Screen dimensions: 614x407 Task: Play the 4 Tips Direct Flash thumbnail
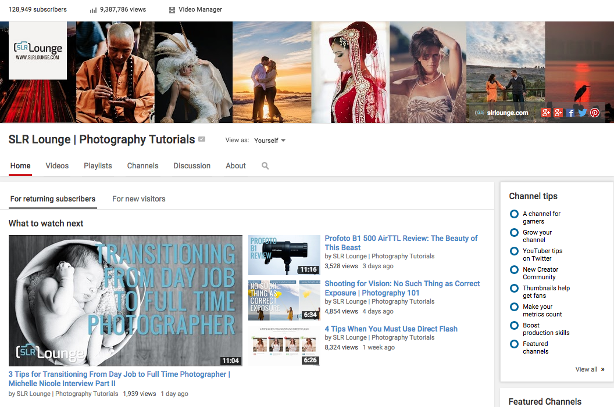(284, 345)
